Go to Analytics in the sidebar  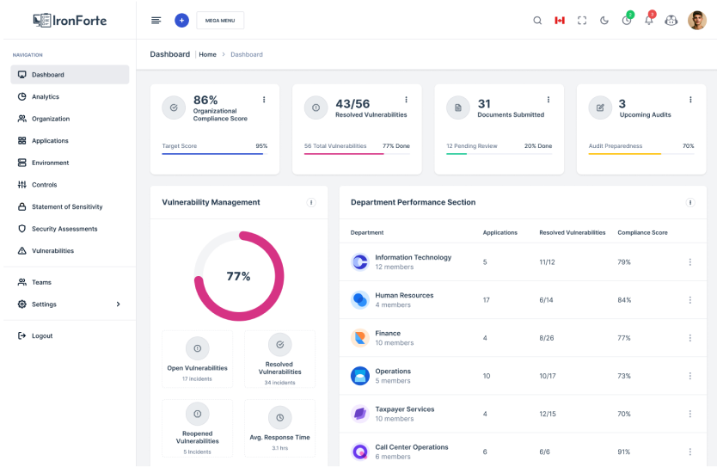[x=46, y=97]
